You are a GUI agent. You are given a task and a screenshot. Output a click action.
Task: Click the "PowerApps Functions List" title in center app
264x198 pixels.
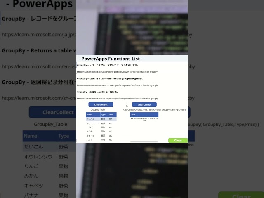coord(111,59)
